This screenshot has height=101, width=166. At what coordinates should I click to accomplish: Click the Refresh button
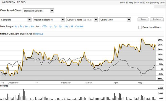point(157,19)
